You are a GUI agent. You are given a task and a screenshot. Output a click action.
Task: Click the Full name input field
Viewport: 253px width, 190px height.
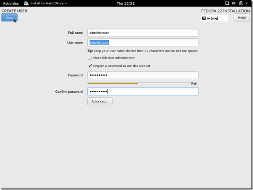coord(143,33)
